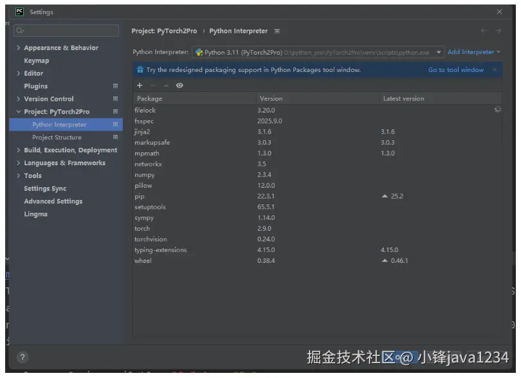The image size is (521, 378).
Task: Open Advanced Settings page
Action: click(x=53, y=201)
